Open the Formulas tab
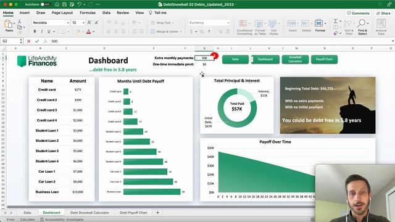Screen dimensions: 395x222 (x=88, y=12)
